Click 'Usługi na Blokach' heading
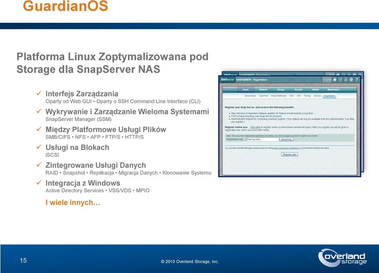Screen dimensions: 379x273 tap(77, 147)
